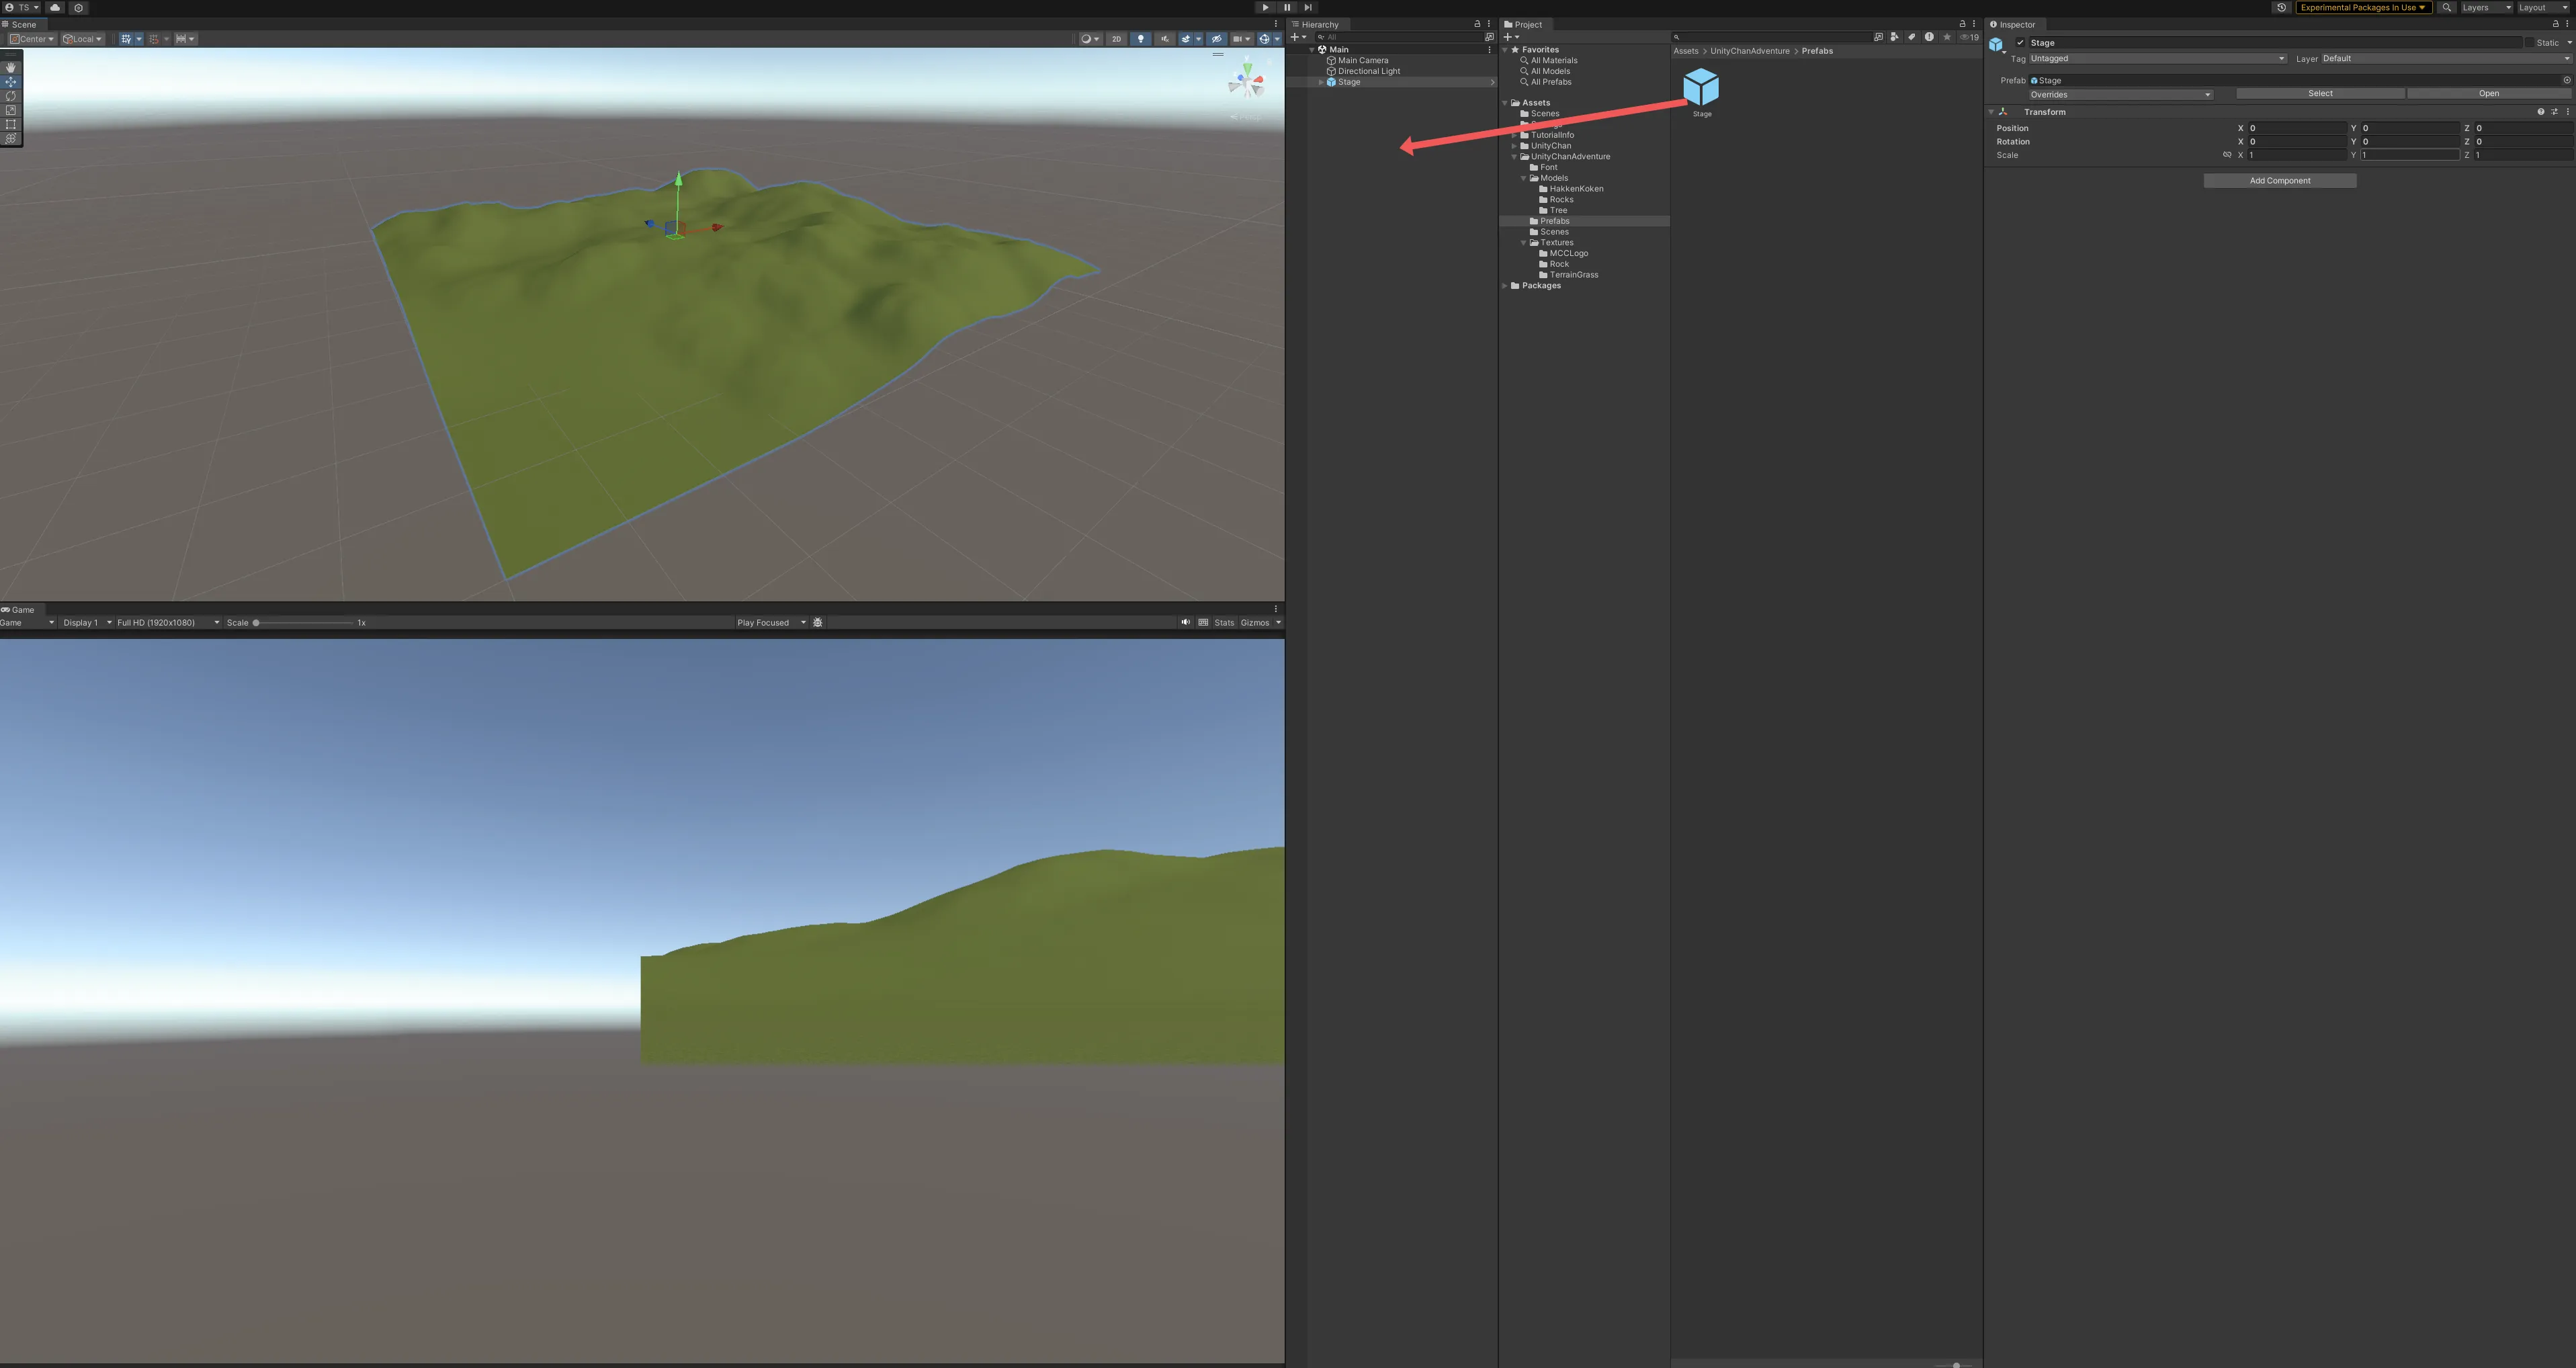Toggle 2D scene view mode
Screen dimensions: 2576x1368
pos(1116,39)
